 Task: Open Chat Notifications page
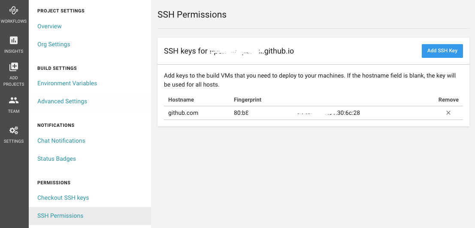coord(61,141)
